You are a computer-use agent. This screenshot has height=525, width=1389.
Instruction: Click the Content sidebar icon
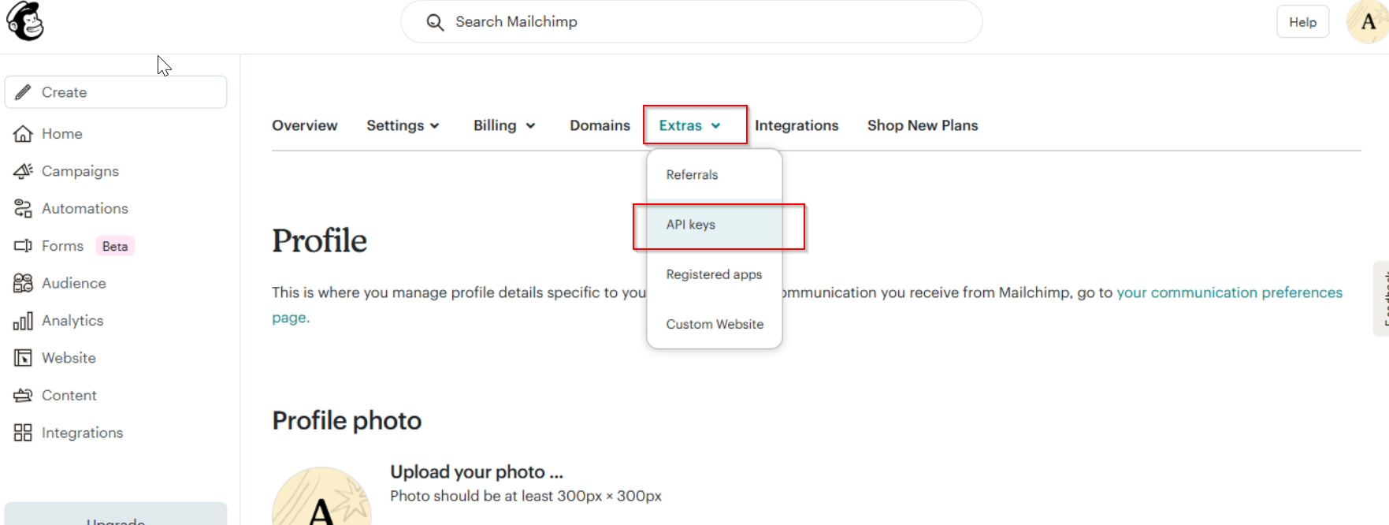point(23,395)
